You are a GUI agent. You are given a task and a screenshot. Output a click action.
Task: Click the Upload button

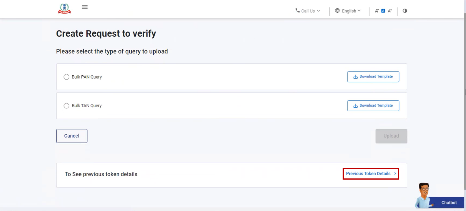(391, 136)
